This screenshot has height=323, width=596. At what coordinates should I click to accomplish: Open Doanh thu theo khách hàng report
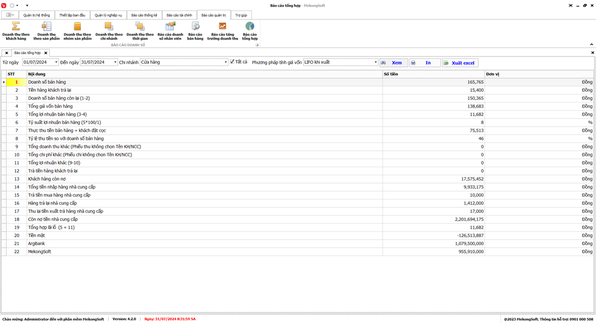coord(16,31)
